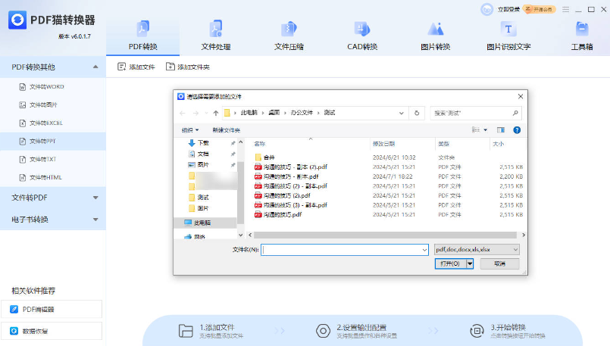The height and width of the screenshot is (346, 610).
Task: Go up one folder level
Action: 215,113
